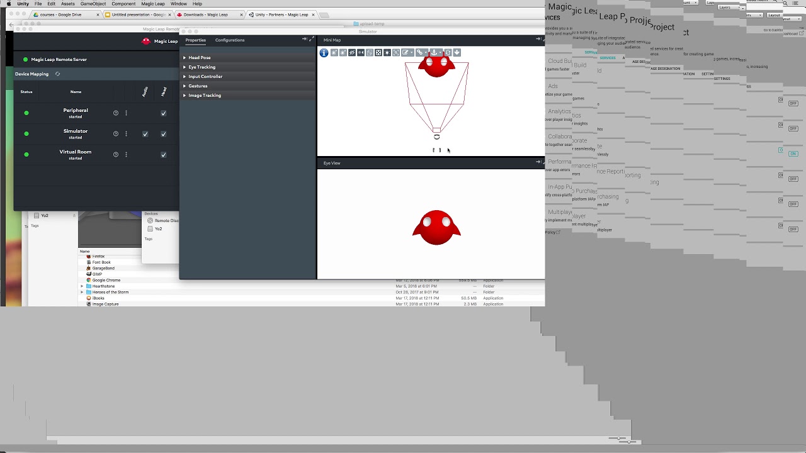Click the overlapping squares icon in Mini Map toolbar
Viewport: 806px width, 453px height.
tap(370, 53)
